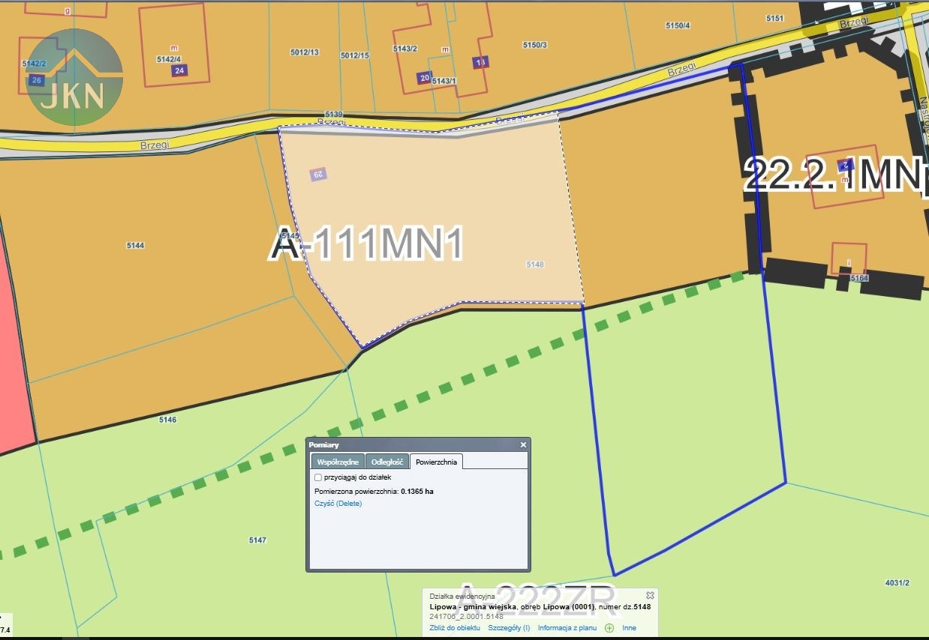Enable the przyciągaj do działek checkbox
The width and height of the screenshot is (929, 640).
318,477
